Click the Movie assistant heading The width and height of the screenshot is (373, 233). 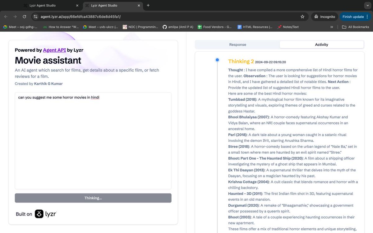tap(48, 60)
